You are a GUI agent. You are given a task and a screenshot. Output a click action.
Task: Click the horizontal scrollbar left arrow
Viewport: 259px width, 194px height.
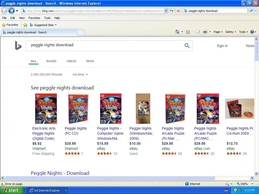(2, 178)
